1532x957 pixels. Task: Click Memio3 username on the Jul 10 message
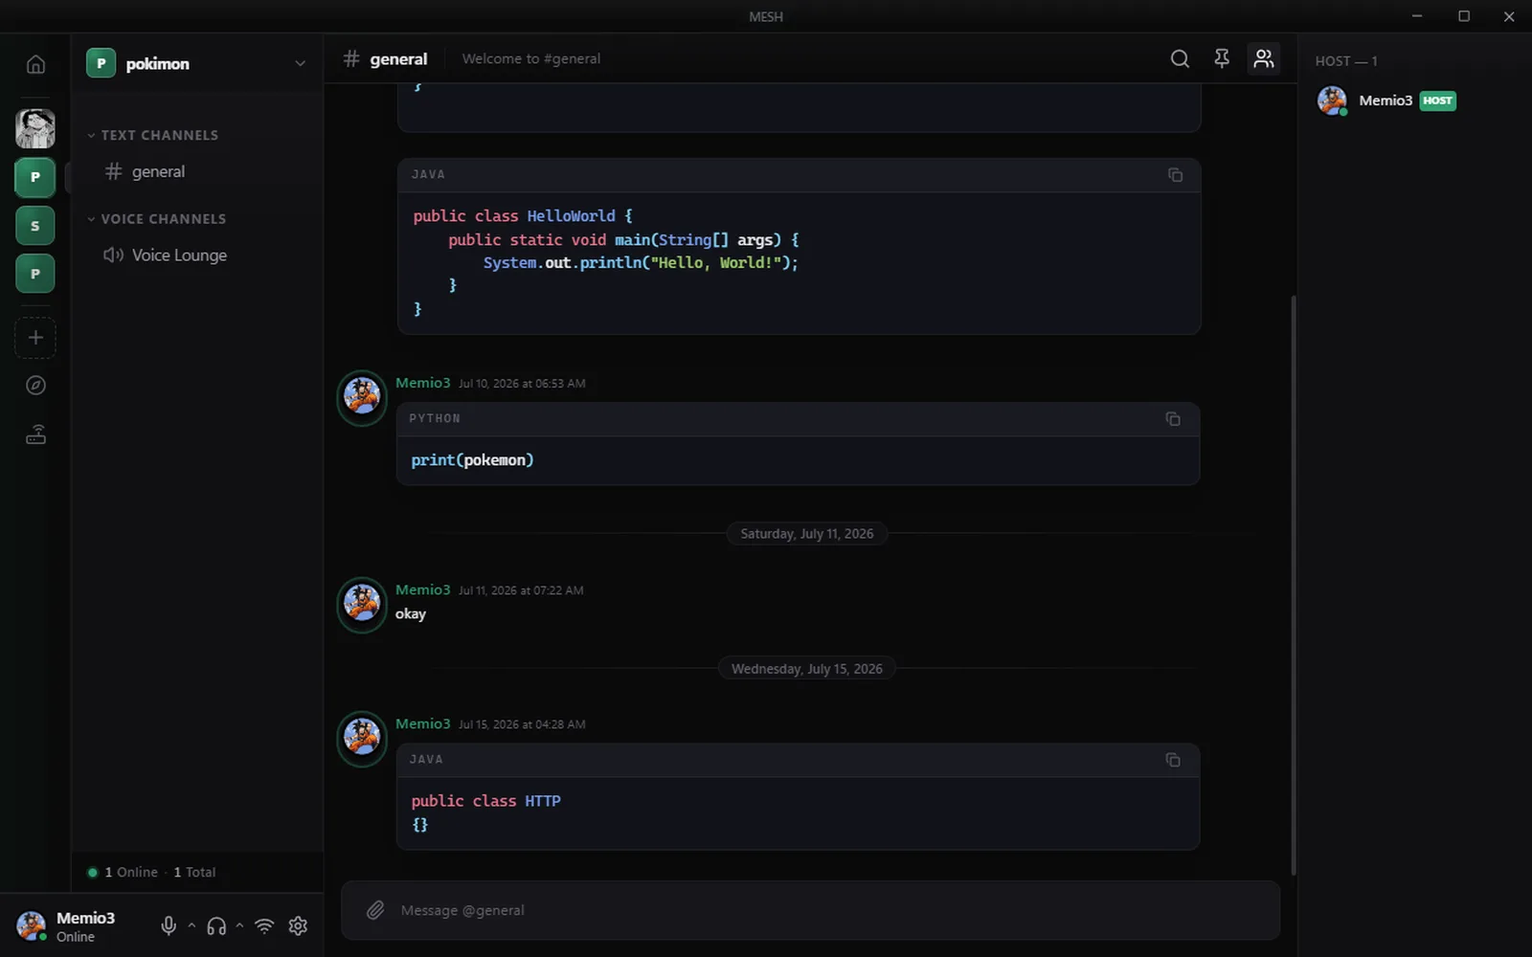coord(422,382)
